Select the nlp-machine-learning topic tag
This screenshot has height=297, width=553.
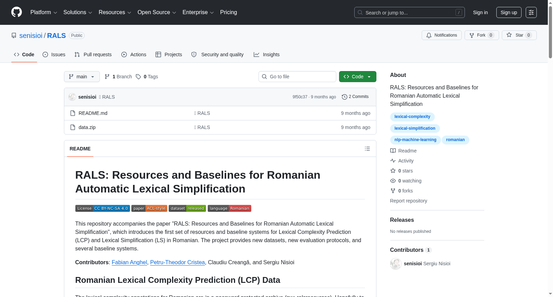(415, 140)
